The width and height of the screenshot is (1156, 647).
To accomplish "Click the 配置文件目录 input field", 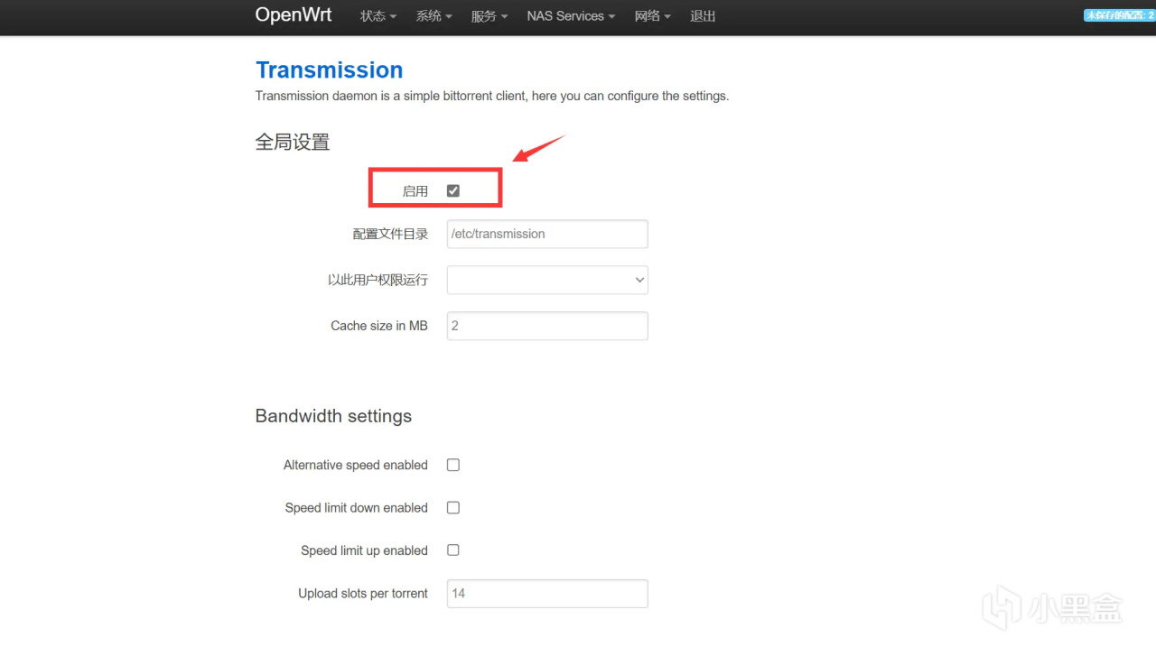I will 547,234.
